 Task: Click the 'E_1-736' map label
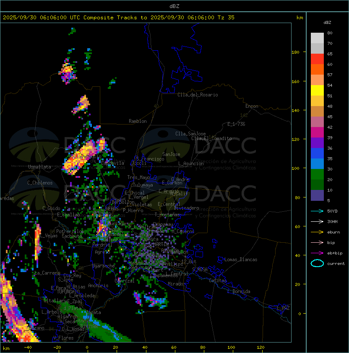236,124
